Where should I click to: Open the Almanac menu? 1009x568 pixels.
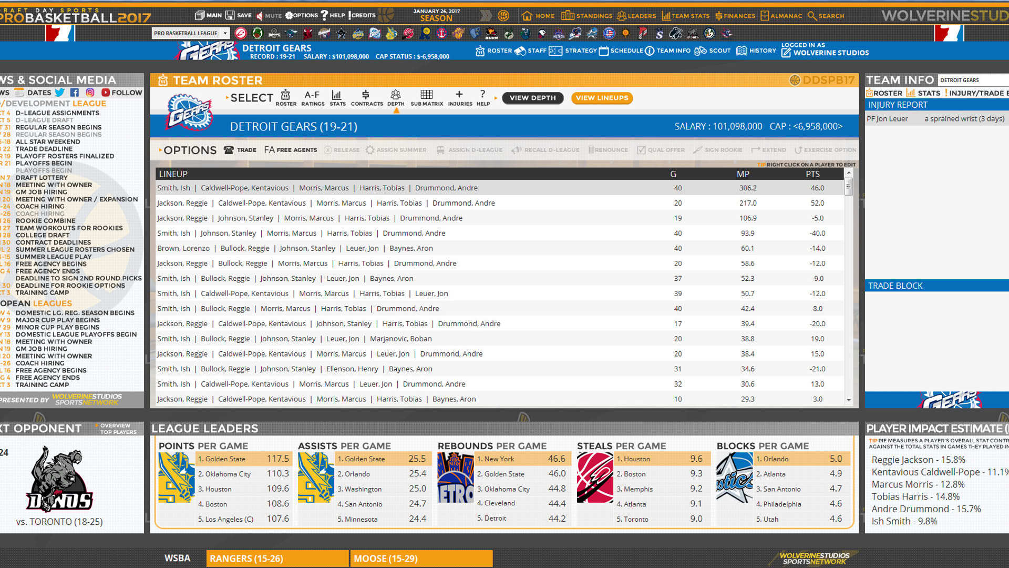(x=781, y=16)
